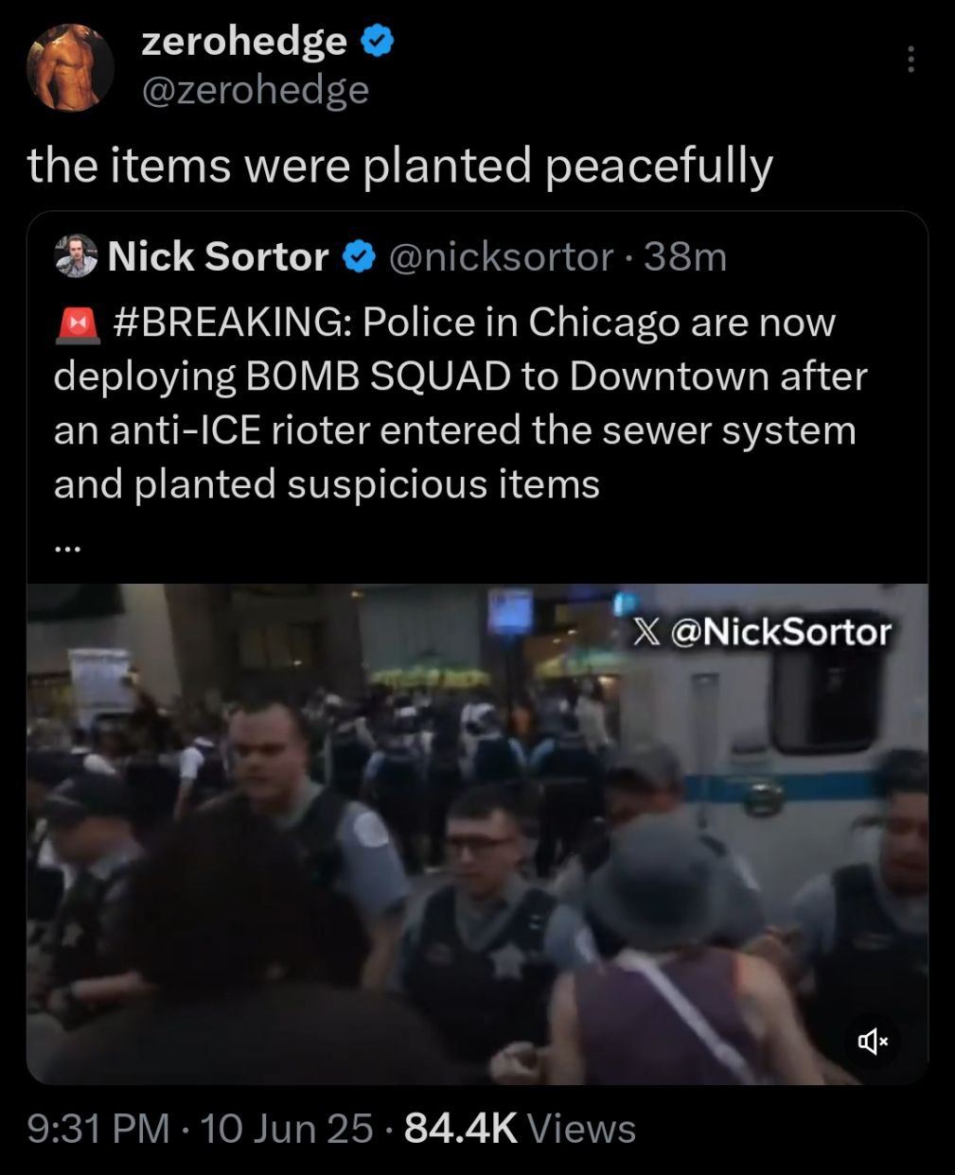
Task: Unmute the video with the speaker icon
Action: point(873,1042)
